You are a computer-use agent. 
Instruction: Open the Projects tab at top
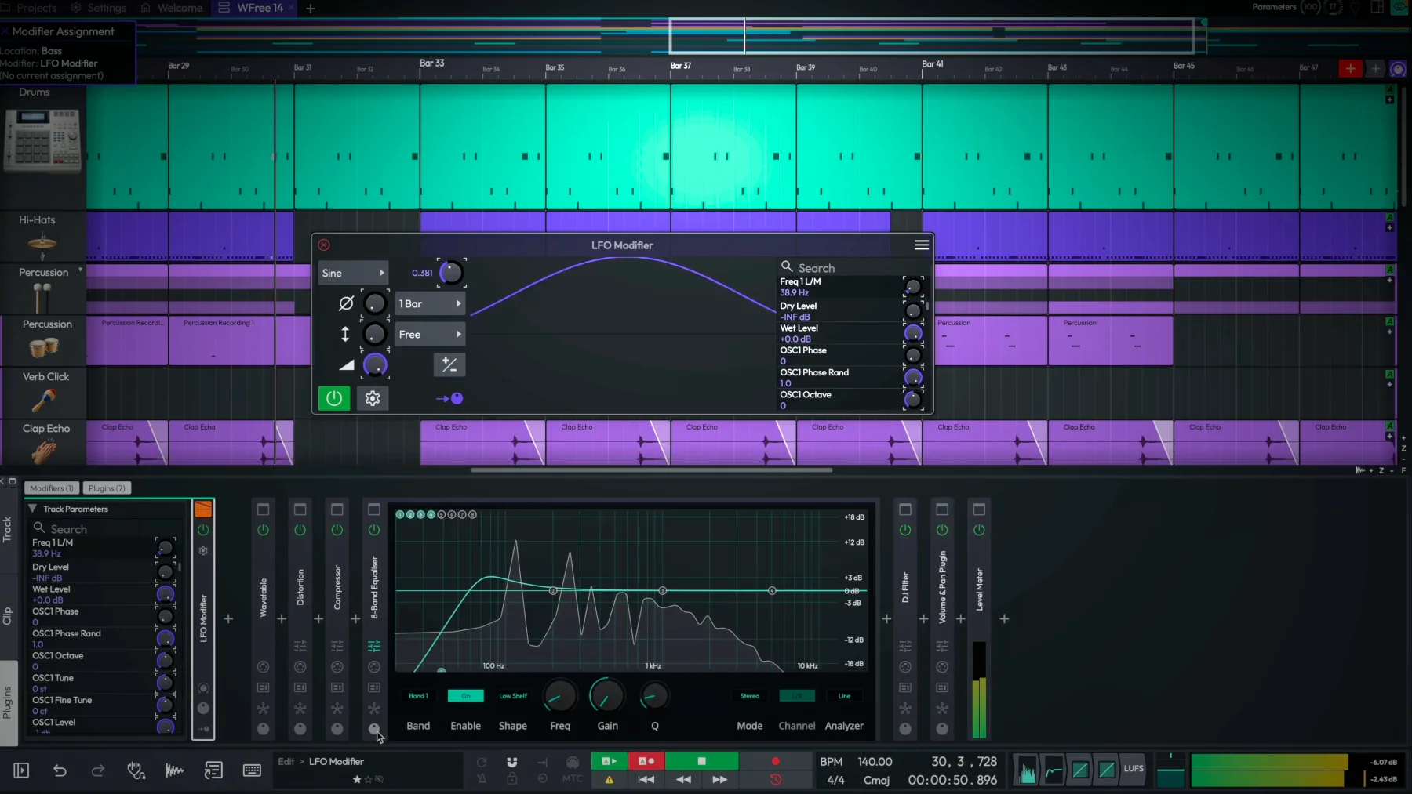30,8
